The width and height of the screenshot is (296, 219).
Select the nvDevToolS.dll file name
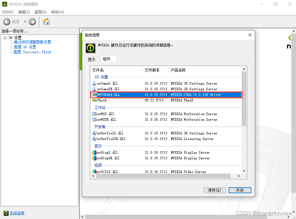pos(110,133)
